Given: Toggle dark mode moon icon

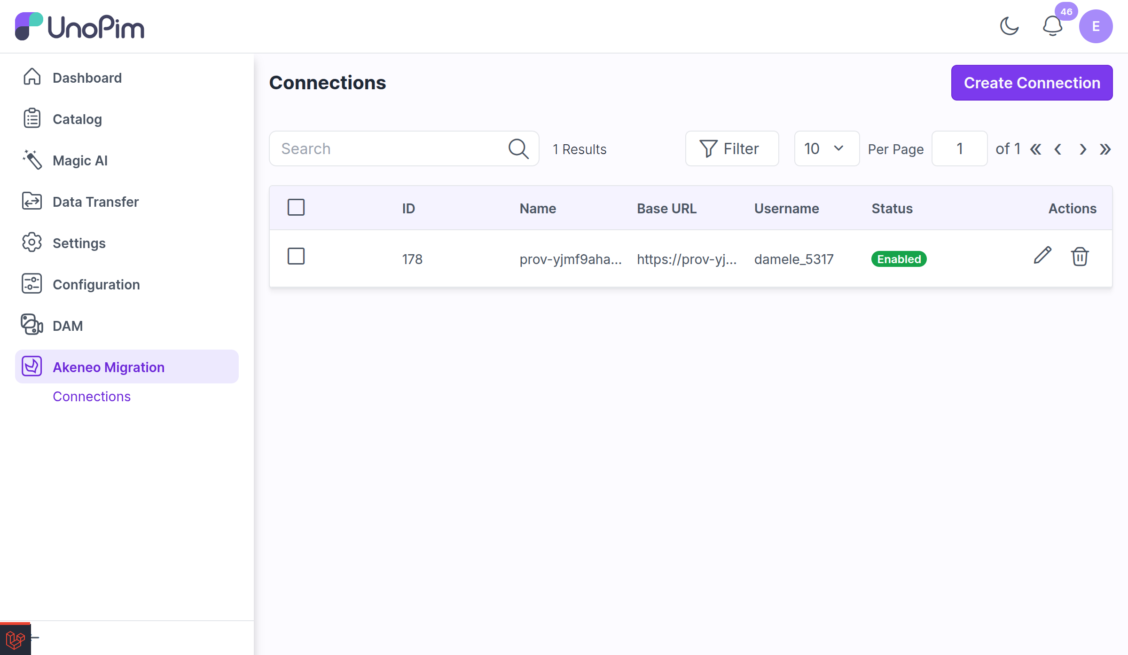Looking at the screenshot, I should pyautogui.click(x=1009, y=26).
